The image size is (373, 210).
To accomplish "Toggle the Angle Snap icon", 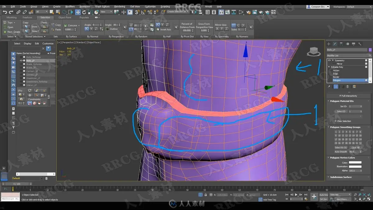I will pyautogui.click(x=143, y=12).
